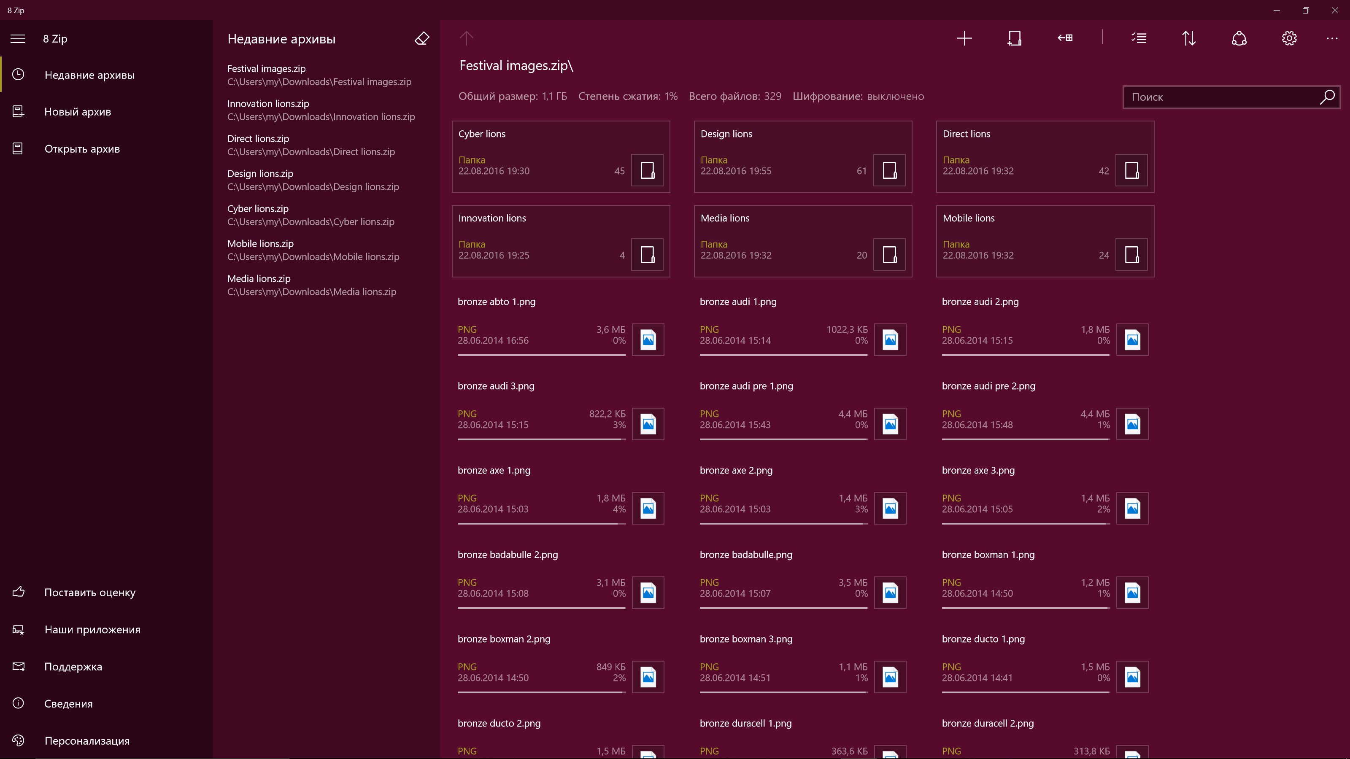
Task: Click image icon of bronze audi 1.png
Action: pyautogui.click(x=891, y=339)
